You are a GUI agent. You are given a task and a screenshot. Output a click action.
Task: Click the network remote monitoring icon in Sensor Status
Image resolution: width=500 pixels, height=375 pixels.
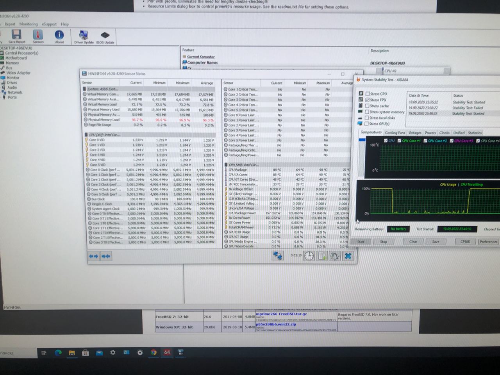coord(278,255)
